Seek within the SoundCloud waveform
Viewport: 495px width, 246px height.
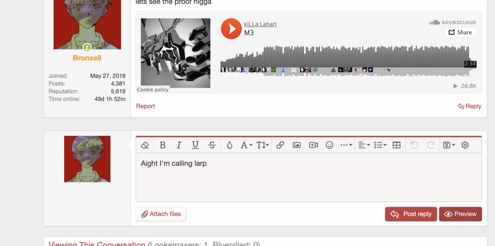click(347, 61)
